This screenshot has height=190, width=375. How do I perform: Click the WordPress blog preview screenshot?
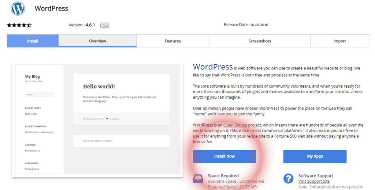pos(97,119)
